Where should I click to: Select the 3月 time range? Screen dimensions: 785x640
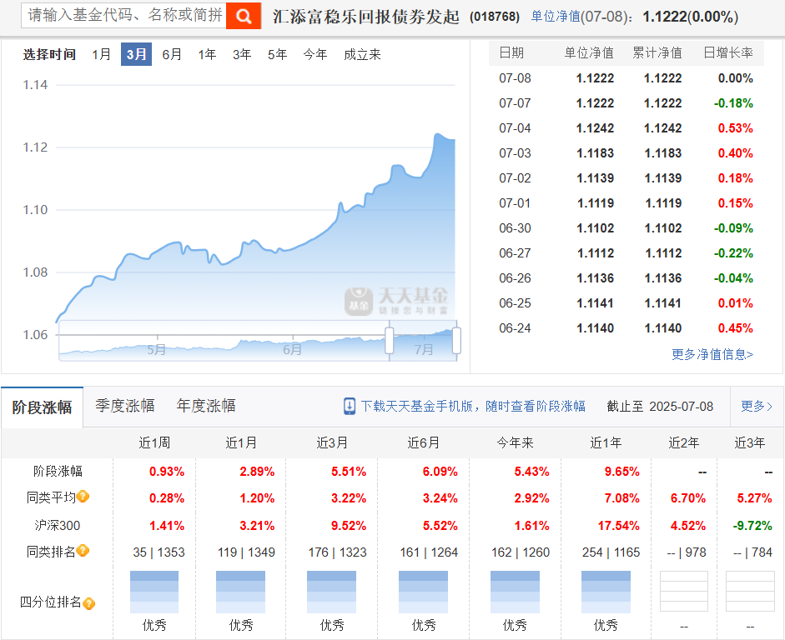point(136,54)
